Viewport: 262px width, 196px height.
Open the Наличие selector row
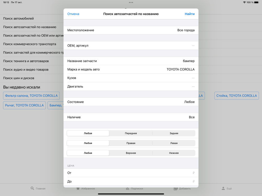coord(131,117)
